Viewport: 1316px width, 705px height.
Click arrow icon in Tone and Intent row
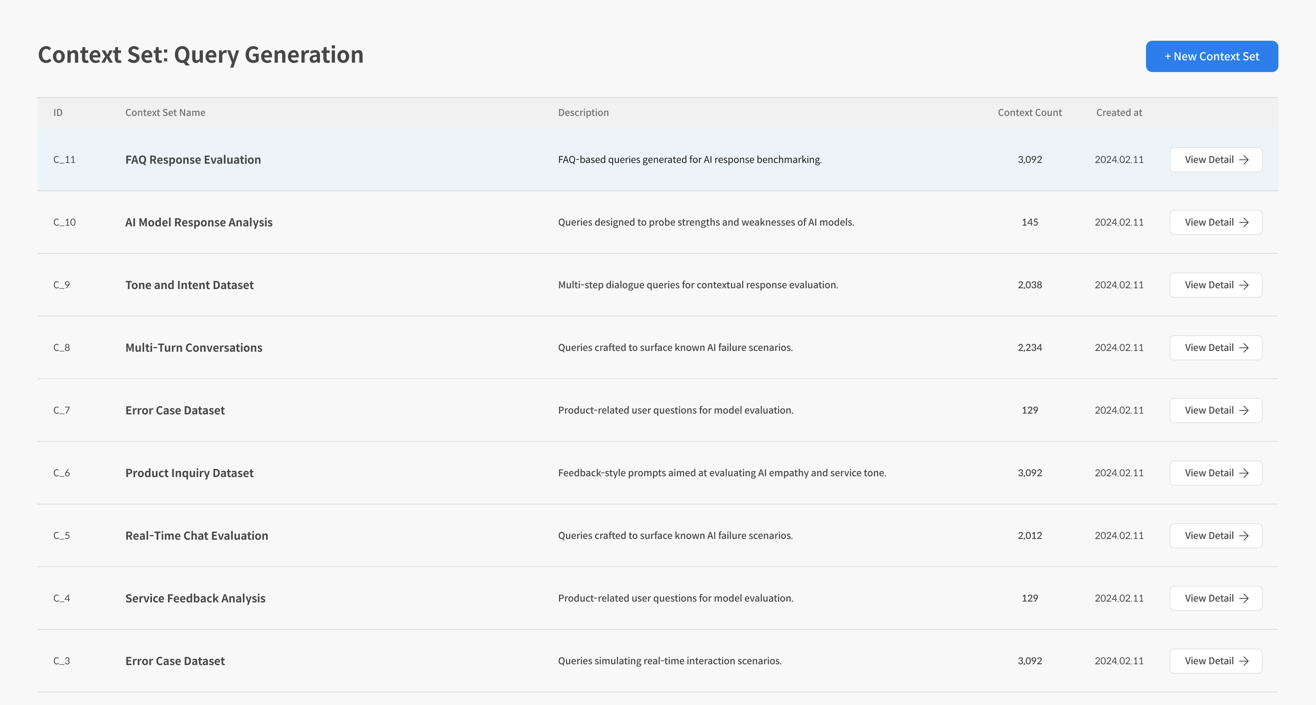point(1244,285)
